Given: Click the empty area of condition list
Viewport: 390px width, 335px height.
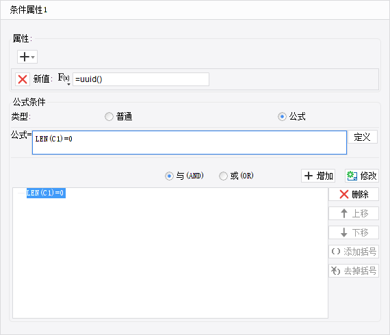Looking at the screenshot, I should [170, 258].
